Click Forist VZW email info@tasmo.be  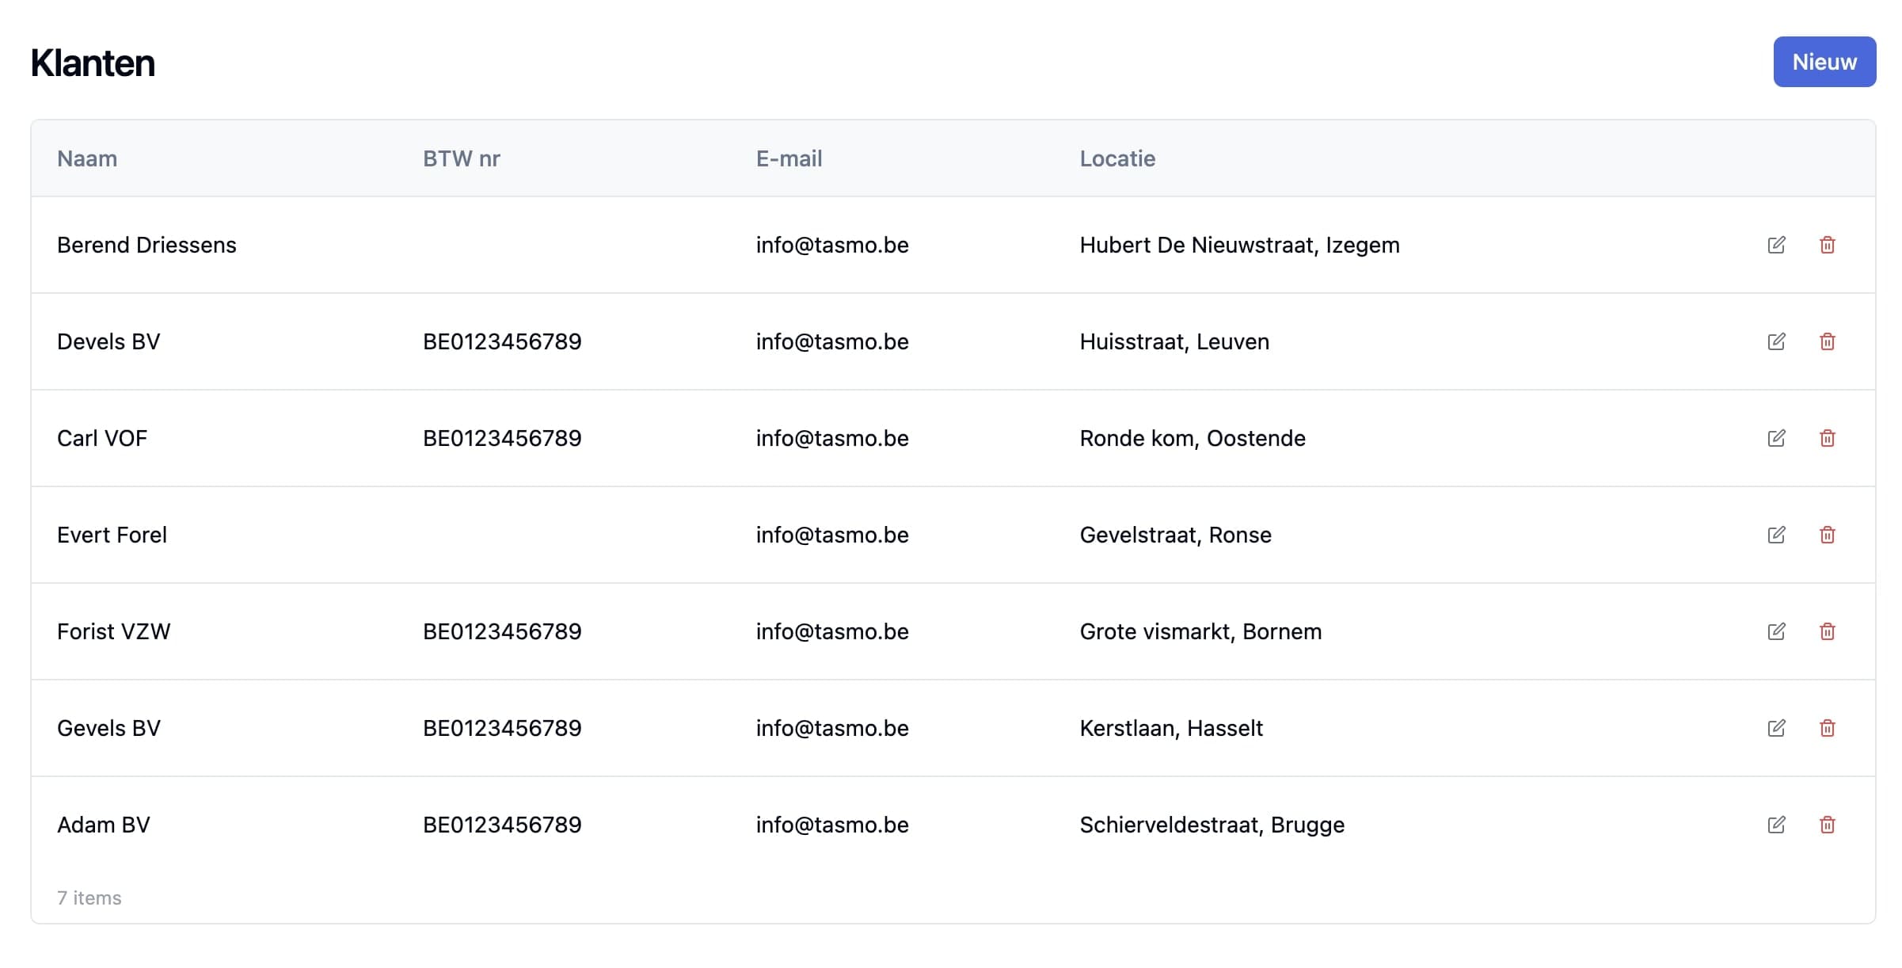tap(831, 631)
